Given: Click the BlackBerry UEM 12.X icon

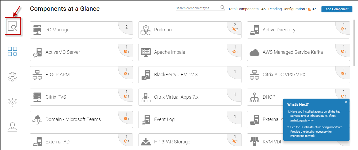Looking at the screenshot, I should click(x=146, y=75).
